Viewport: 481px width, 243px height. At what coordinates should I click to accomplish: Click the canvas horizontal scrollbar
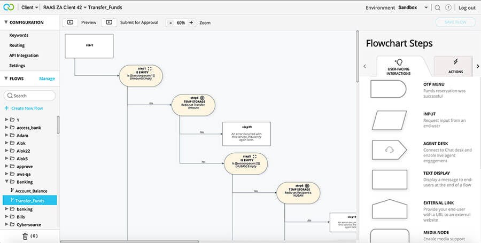pyautogui.click(x=129, y=241)
